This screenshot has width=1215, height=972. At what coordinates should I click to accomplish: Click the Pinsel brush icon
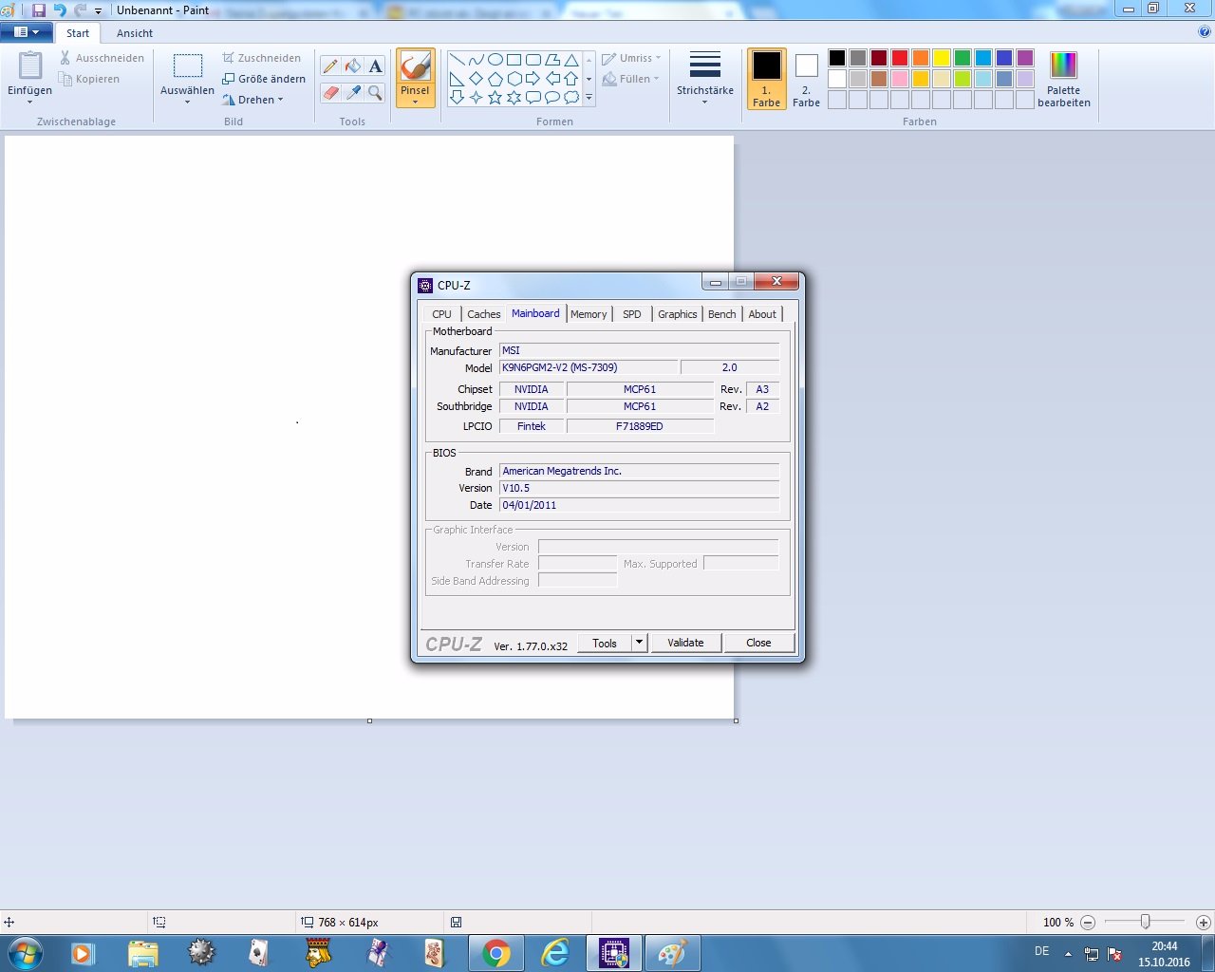pyautogui.click(x=415, y=66)
